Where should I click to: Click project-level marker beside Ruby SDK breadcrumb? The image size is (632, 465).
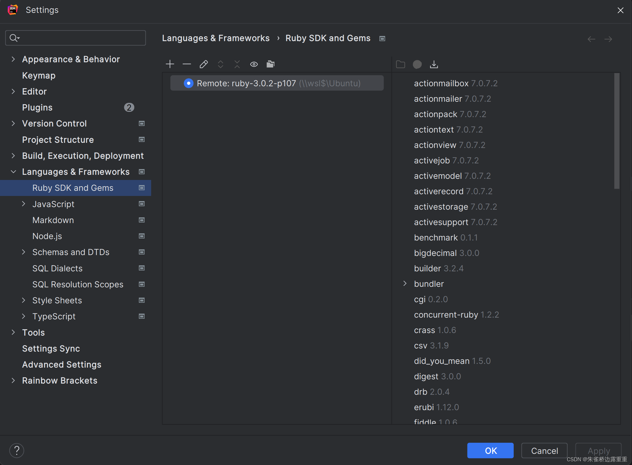point(382,39)
